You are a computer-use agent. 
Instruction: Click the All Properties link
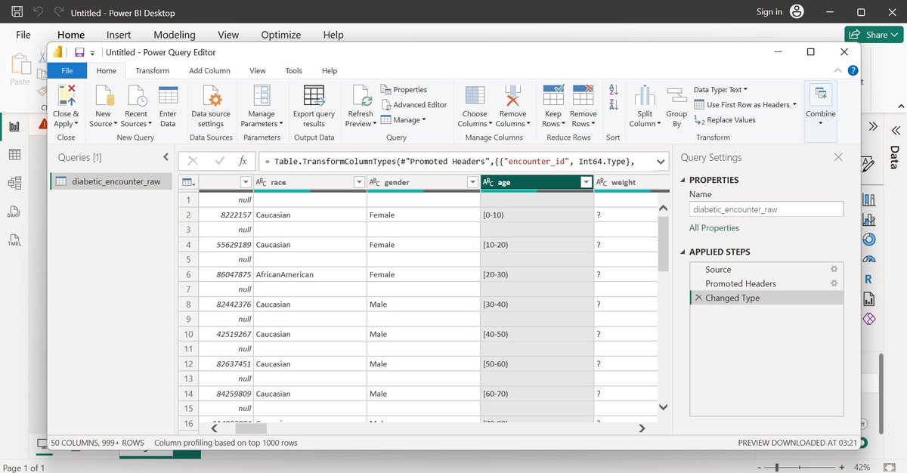[714, 227]
